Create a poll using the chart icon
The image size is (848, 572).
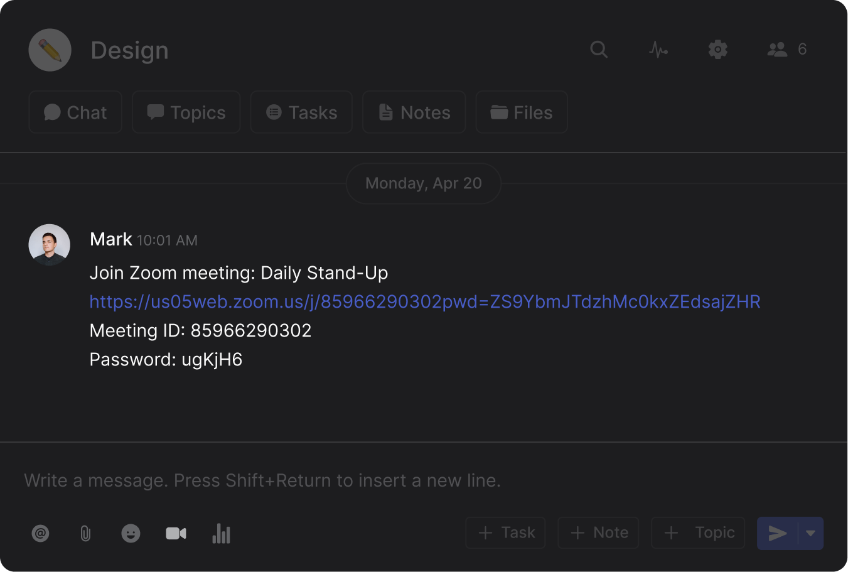click(x=221, y=533)
